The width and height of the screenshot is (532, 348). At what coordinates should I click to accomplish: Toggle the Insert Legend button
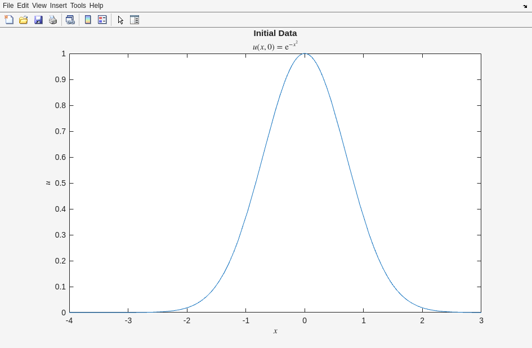click(x=102, y=20)
